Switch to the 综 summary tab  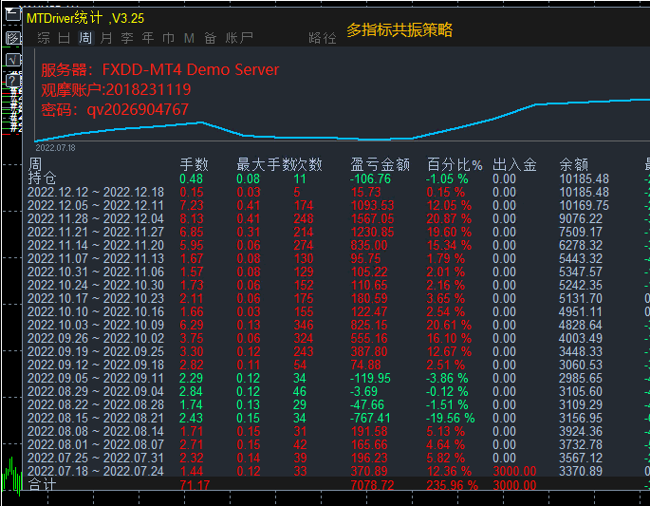[x=44, y=38]
